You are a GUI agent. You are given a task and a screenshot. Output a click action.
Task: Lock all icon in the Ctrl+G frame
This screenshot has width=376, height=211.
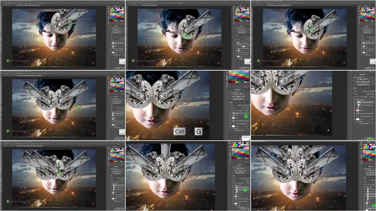[241, 110]
